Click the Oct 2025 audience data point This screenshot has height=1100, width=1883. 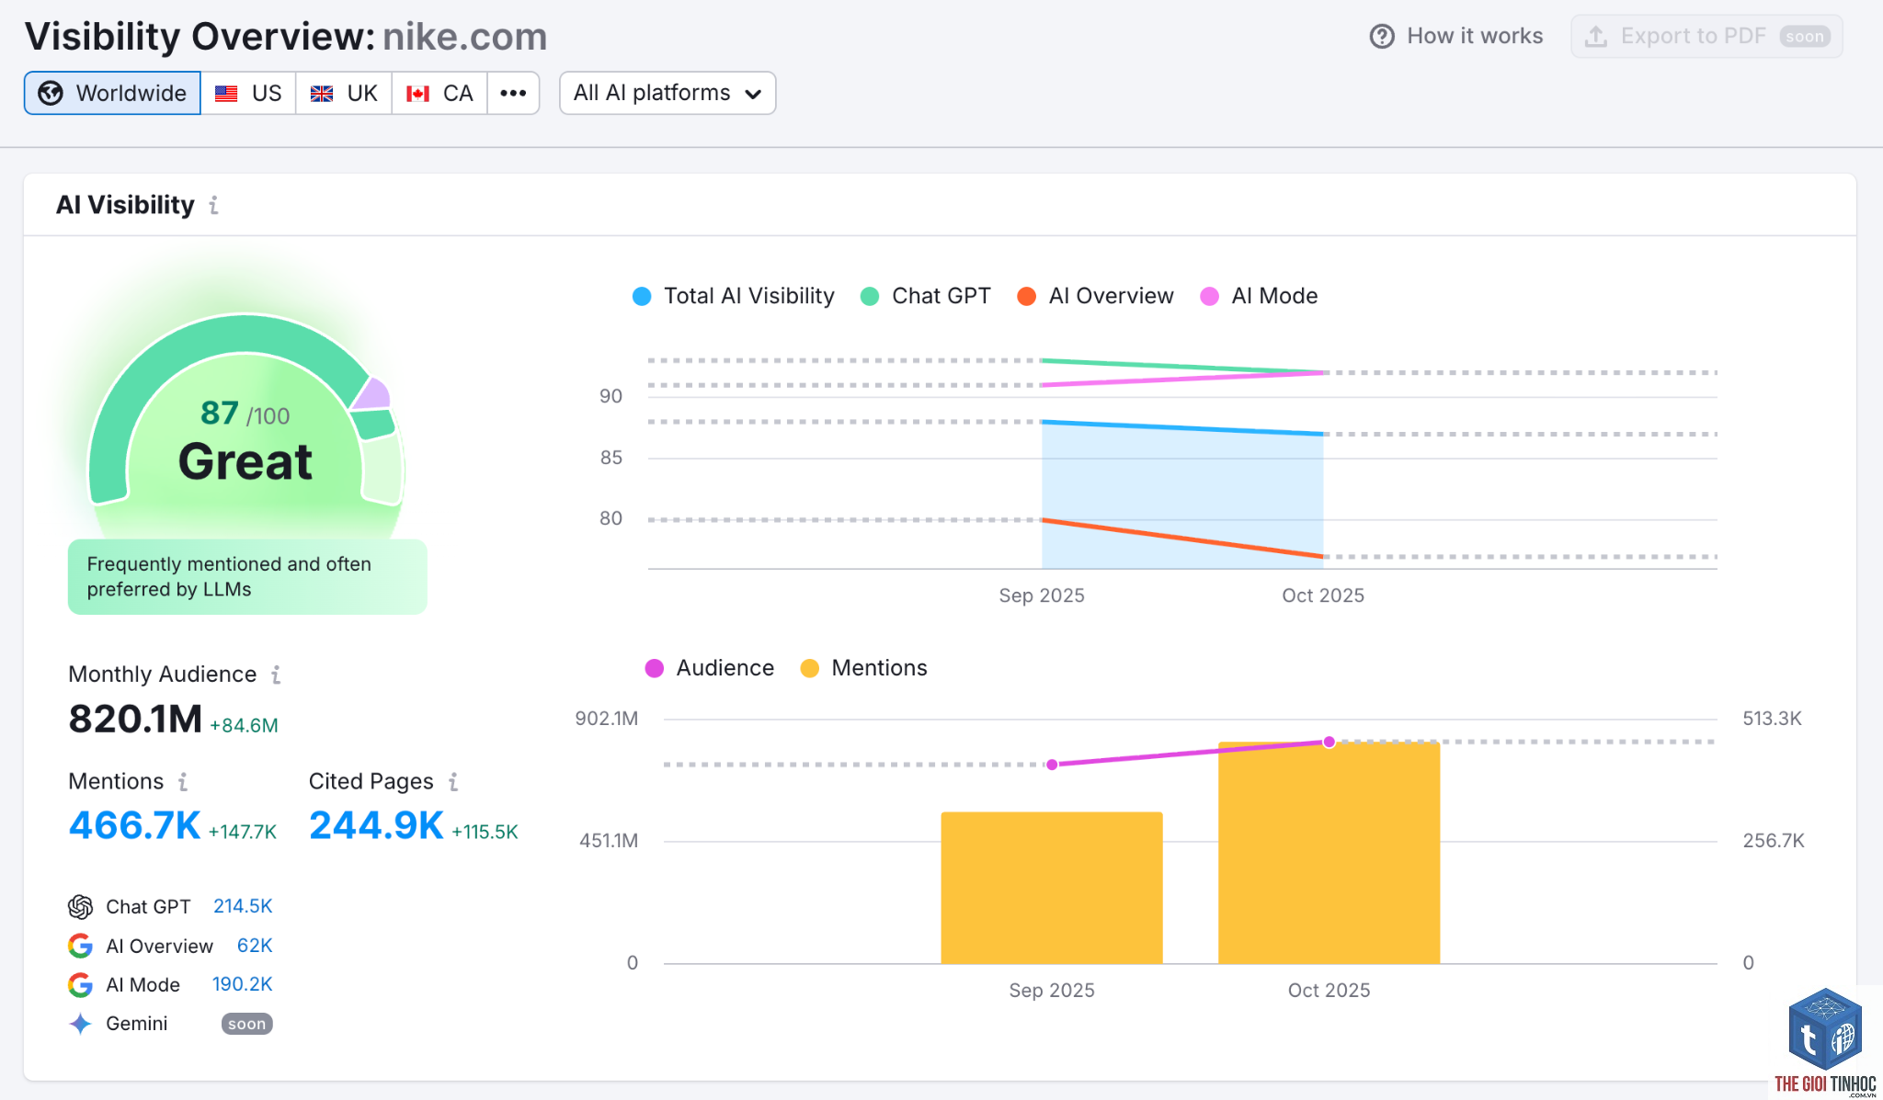click(1329, 742)
